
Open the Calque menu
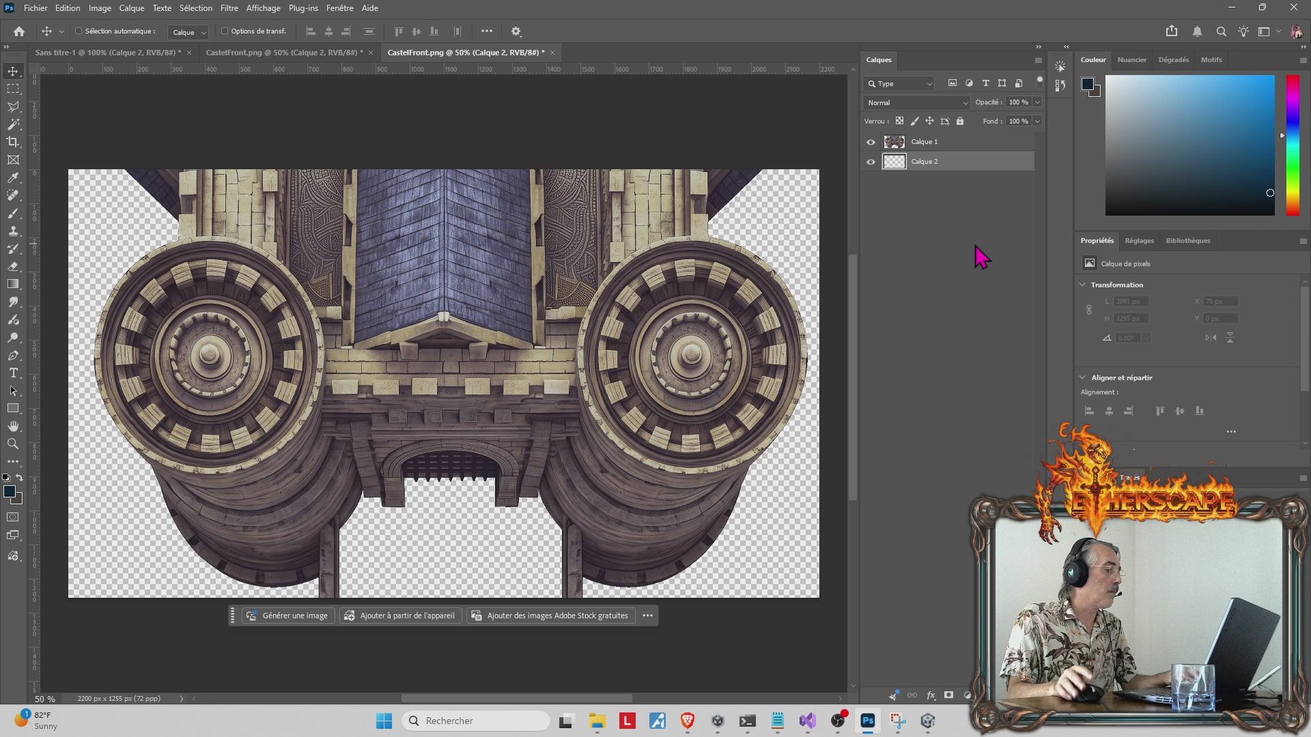click(132, 8)
